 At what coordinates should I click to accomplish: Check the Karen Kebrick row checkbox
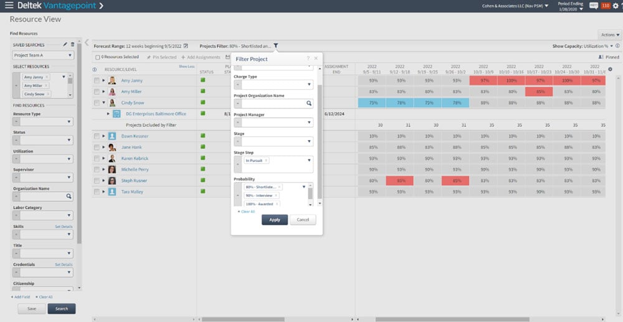tap(97, 158)
